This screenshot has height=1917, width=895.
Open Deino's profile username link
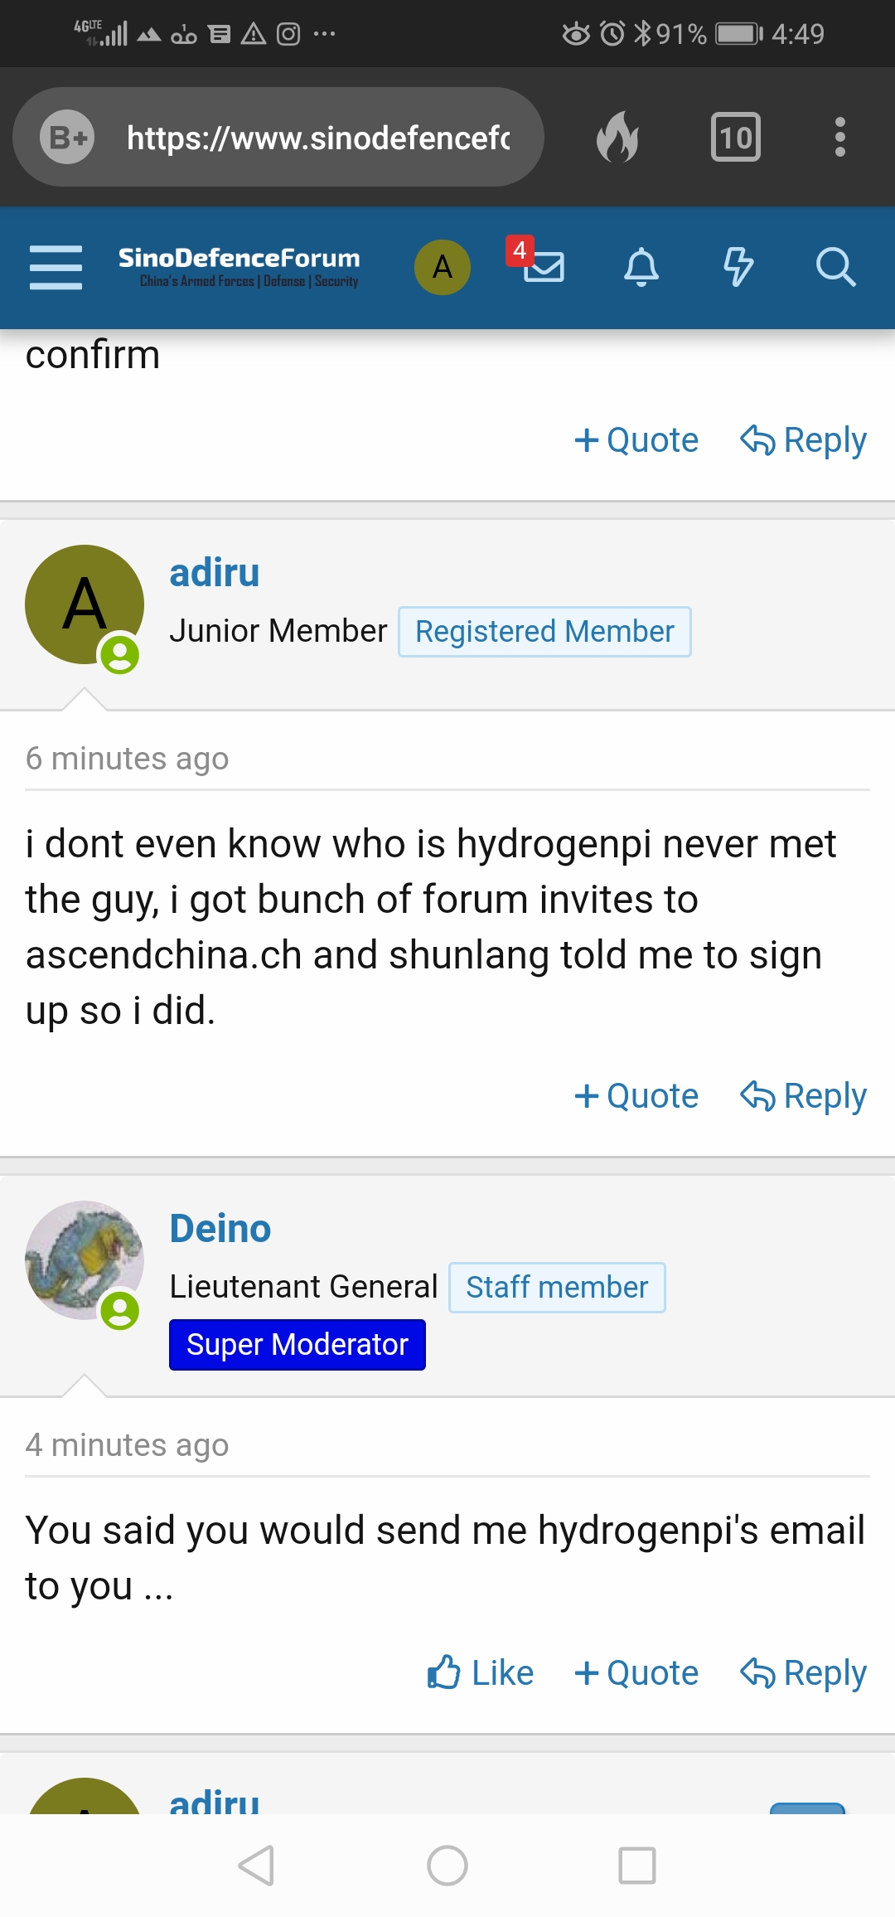tap(220, 1229)
